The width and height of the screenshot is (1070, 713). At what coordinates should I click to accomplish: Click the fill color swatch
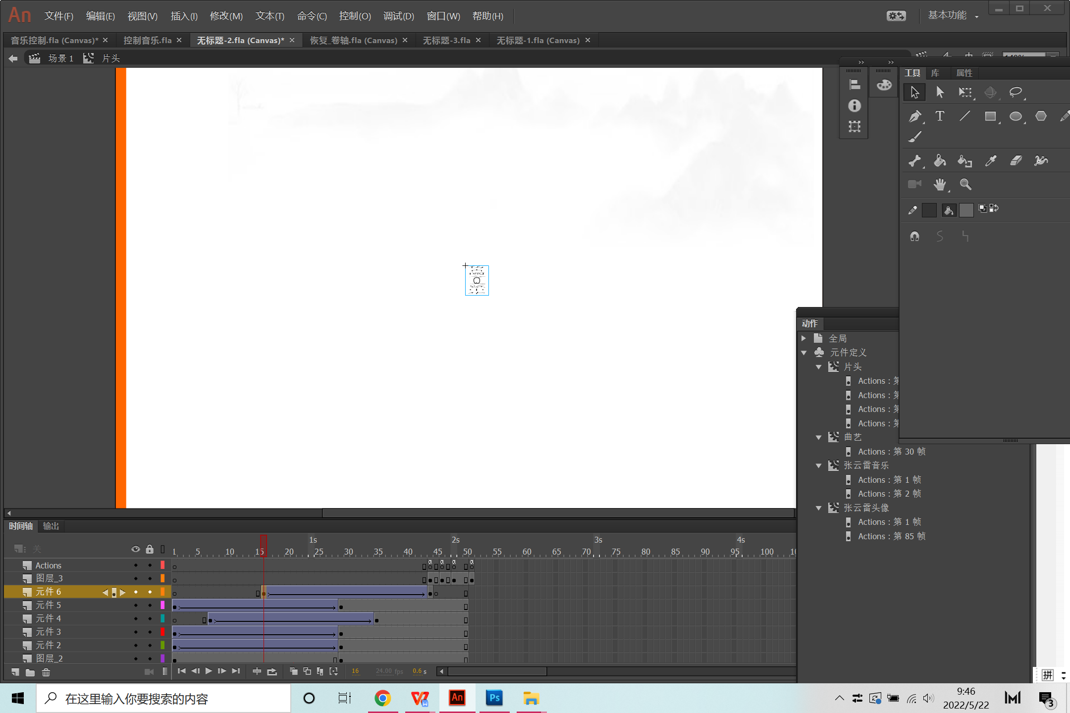pos(966,210)
